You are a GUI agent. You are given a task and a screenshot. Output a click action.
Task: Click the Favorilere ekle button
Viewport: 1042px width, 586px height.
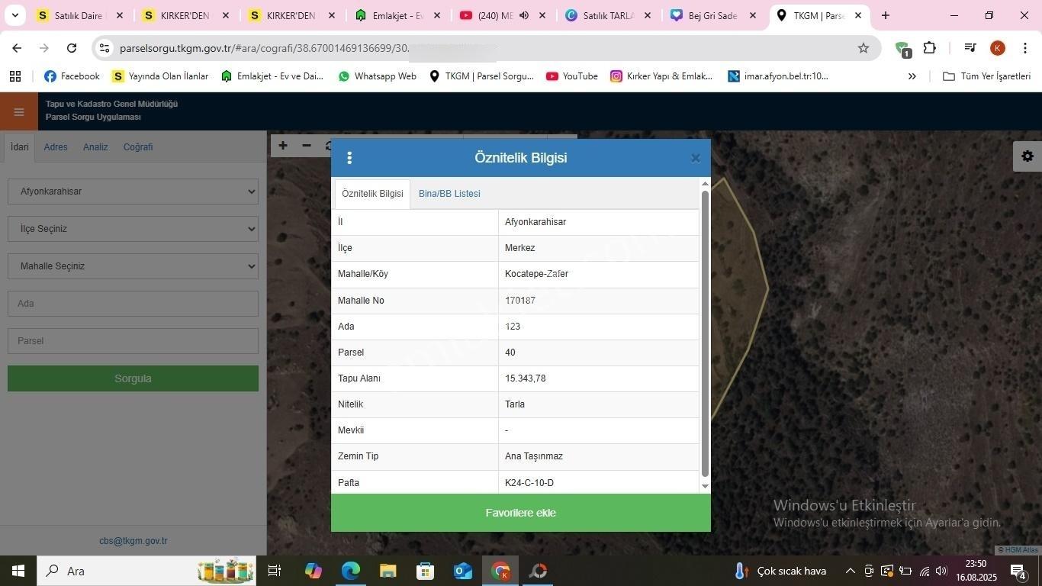pyautogui.click(x=521, y=513)
